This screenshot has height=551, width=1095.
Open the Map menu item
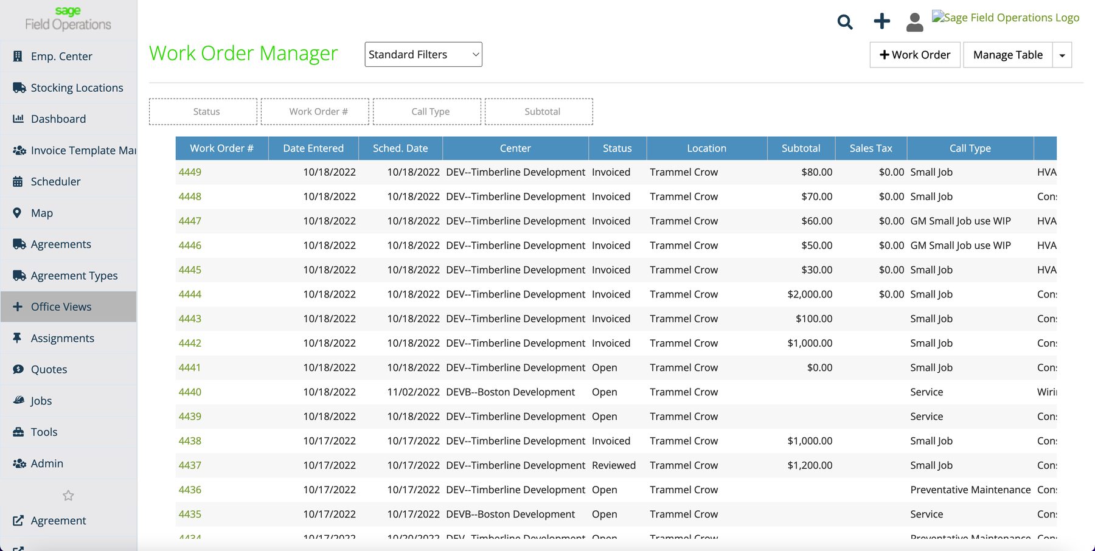[x=68, y=213]
